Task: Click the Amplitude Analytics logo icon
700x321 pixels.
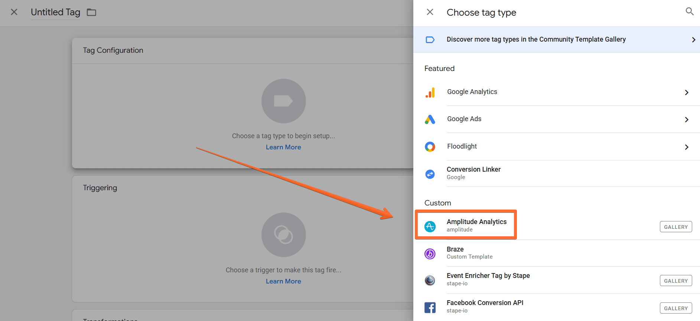Action: coord(430,226)
